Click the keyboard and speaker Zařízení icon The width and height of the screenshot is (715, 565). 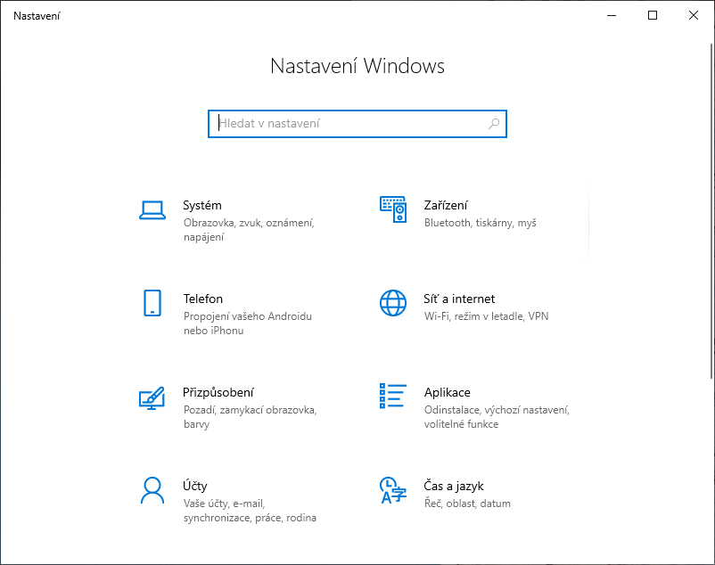[393, 210]
